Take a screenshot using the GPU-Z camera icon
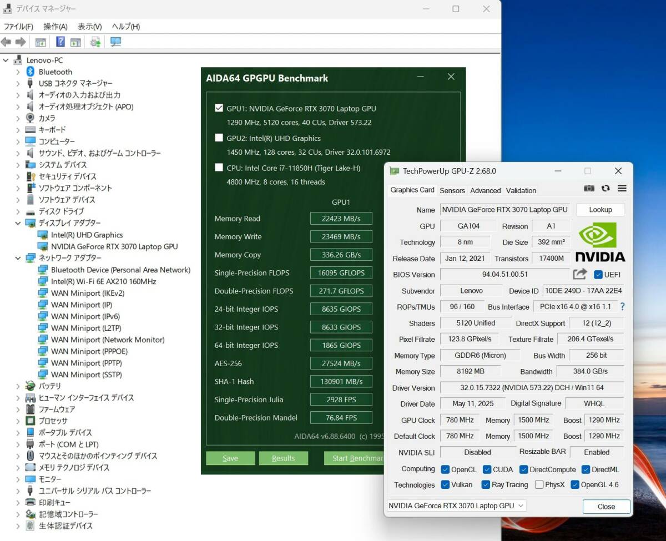The width and height of the screenshot is (666, 541). (x=589, y=189)
